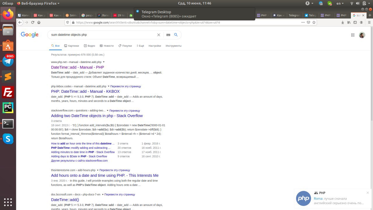Click the Google logo
This screenshot has width=373, height=210.
[30, 35]
